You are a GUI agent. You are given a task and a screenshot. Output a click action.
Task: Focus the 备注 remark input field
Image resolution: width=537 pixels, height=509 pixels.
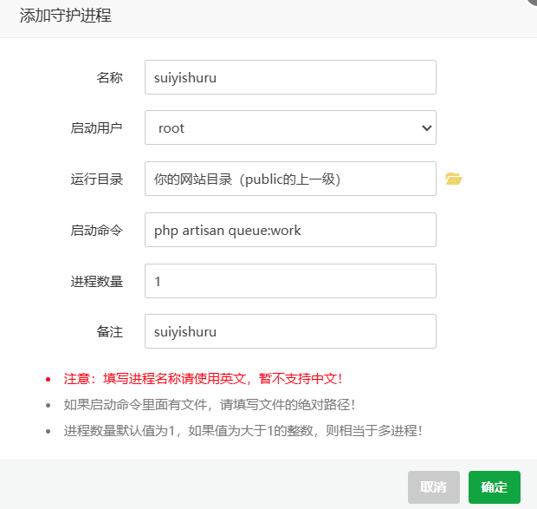290,331
